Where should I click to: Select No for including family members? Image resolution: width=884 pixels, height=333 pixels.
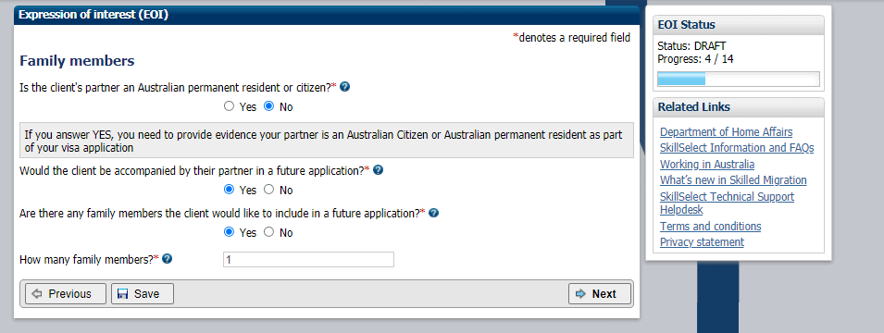pyautogui.click(x=269, y=231)
